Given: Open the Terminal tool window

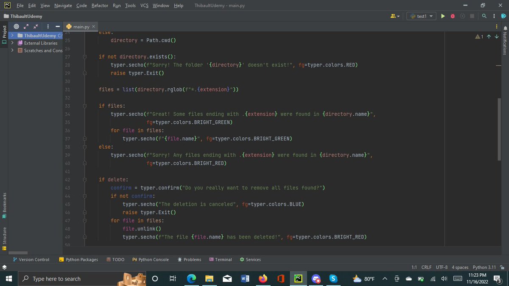Looking at the screenshot, I should pos(221,259).
